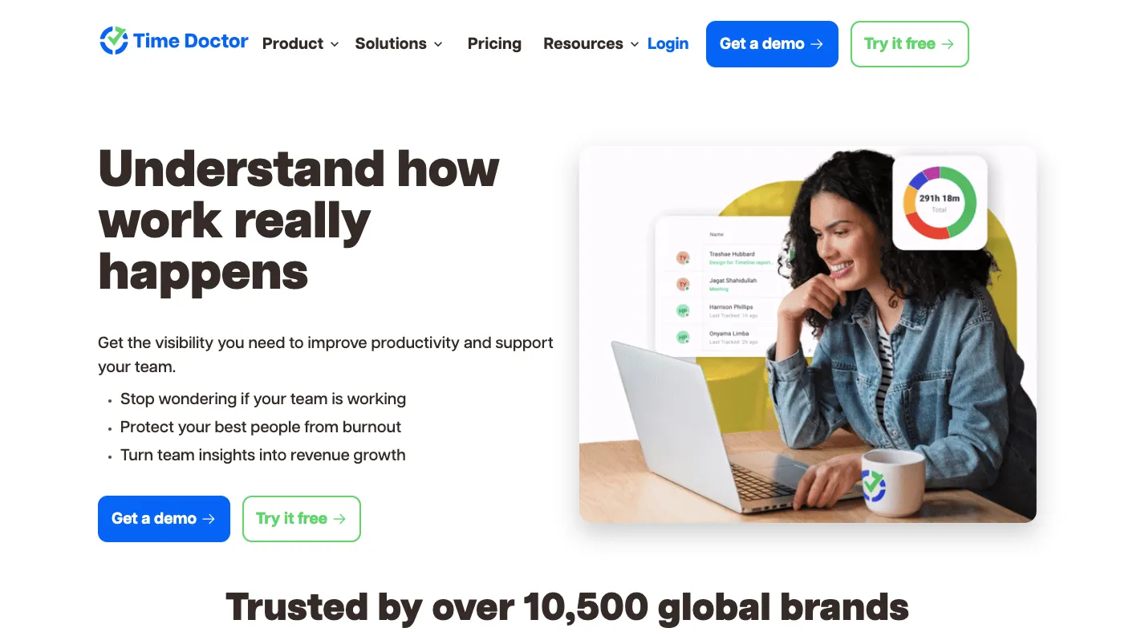This screenshot has height=632, width=1145.
Task: Click the Time Doctor logo on the mug
Action: pyautogui.click(x=874, y=486)
